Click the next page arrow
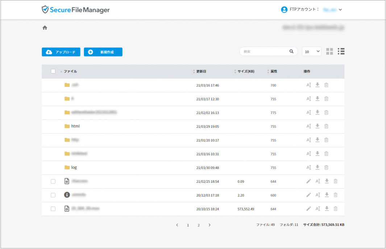The height and width of the screenshot is (249, 386). pyautogui.click(x=209, y=225)
